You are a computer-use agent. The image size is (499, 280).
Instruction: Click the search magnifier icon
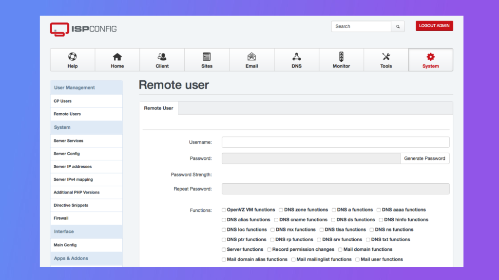click(x=398, y=26)
